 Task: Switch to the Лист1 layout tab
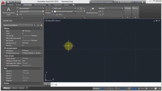[x=14, y=88]
